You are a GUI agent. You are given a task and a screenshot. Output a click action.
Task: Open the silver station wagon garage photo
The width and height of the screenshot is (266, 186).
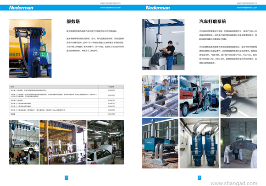pos(105,142)
